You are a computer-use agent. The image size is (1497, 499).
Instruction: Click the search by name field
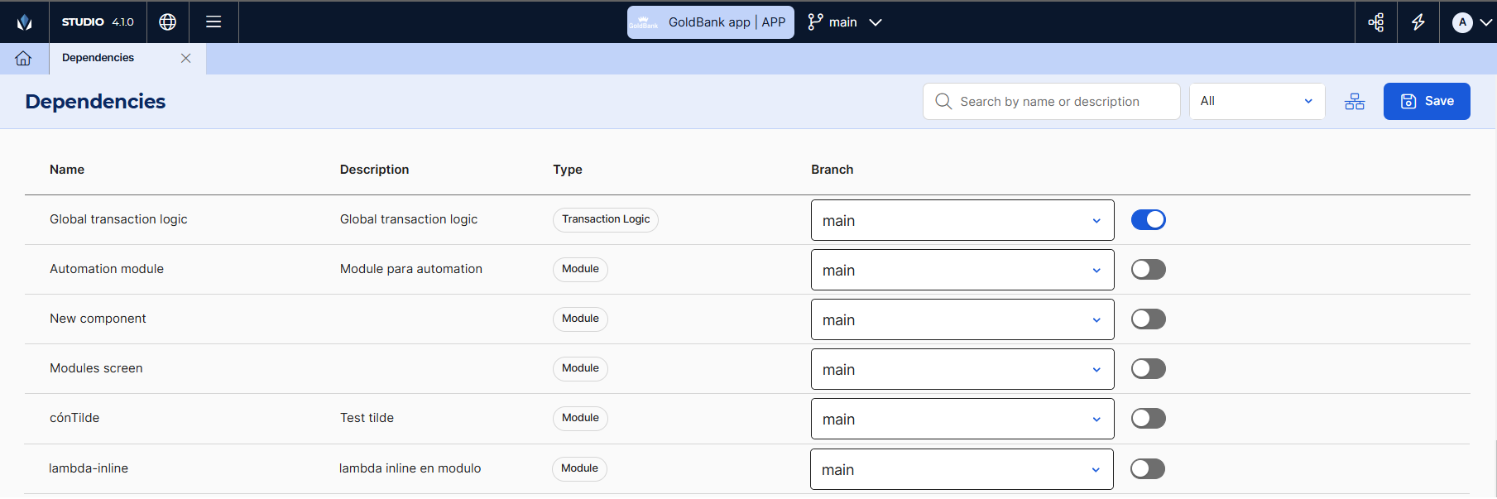(x=1051, y=102)
